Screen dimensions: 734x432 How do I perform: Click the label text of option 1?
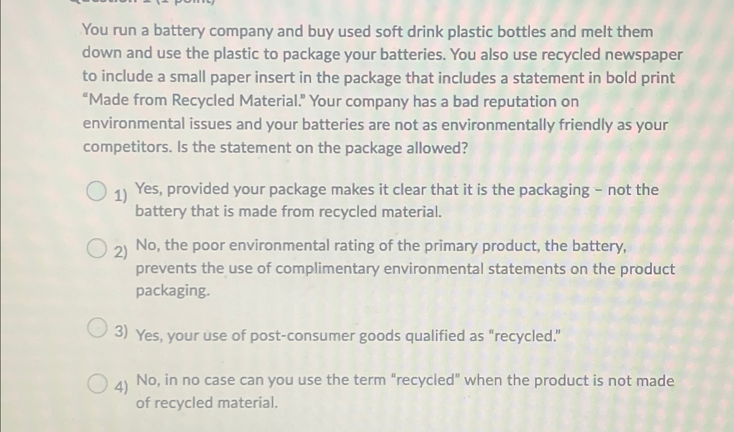point(389,200)
